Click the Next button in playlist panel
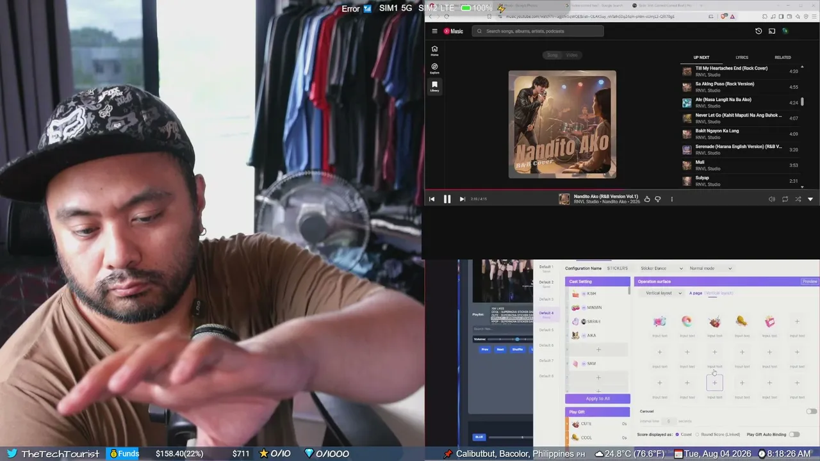This screenshot has height=461, width=820. [500, 350]
